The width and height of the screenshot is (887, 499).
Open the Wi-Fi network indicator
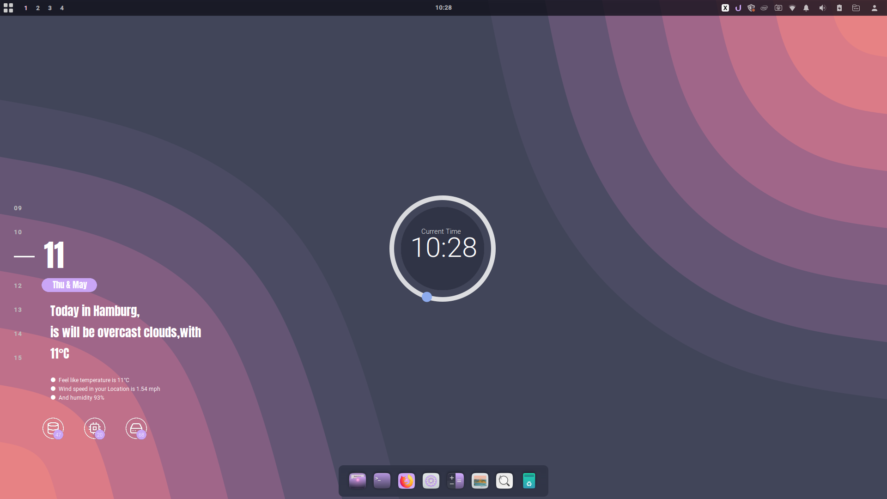tap(792, 8)
